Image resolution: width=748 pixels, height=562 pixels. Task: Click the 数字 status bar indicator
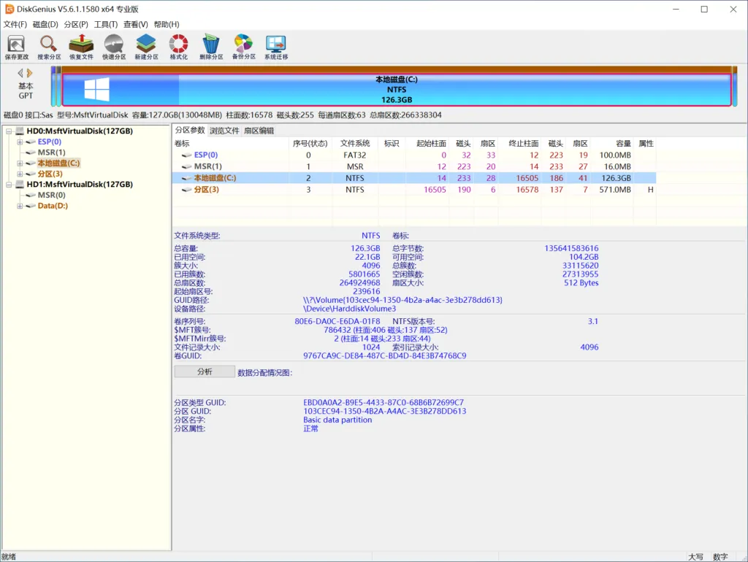(720, 557)
